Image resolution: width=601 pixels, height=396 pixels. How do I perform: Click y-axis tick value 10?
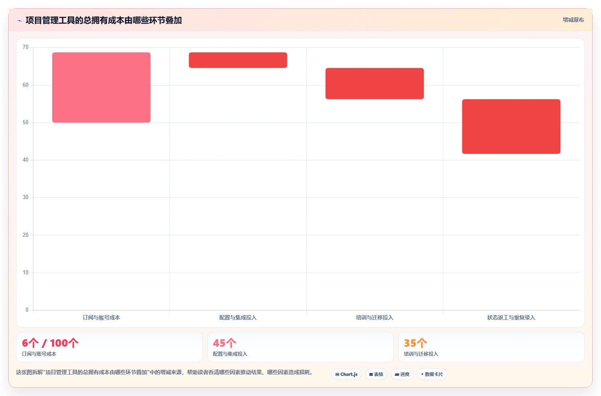pyautogui.click(x=25, y=273)
